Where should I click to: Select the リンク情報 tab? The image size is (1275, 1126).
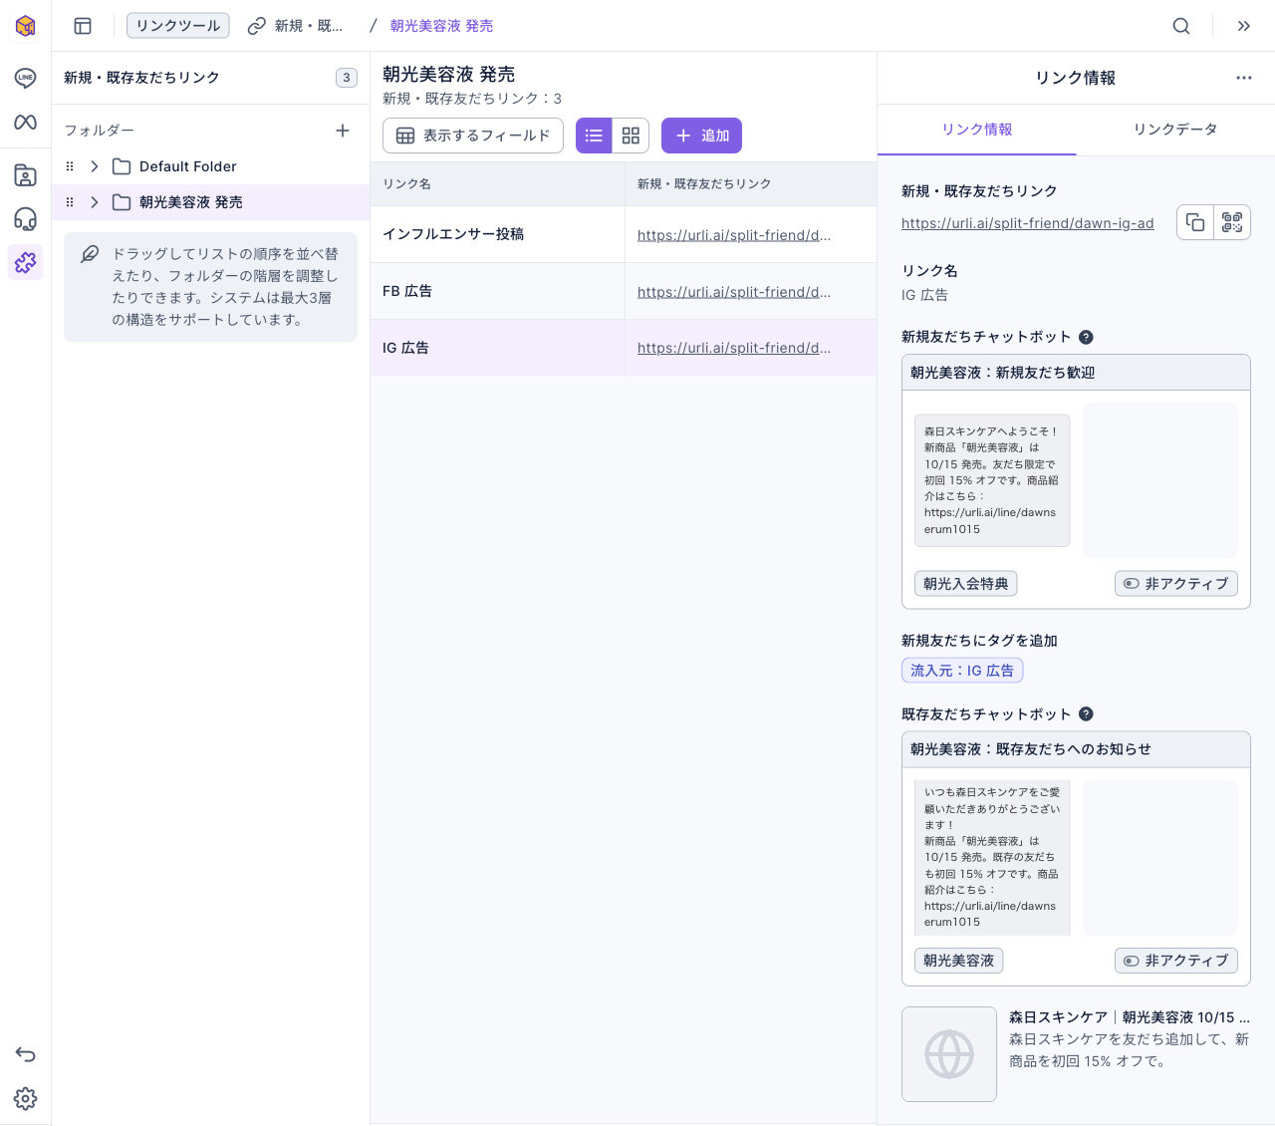(977, 130)
